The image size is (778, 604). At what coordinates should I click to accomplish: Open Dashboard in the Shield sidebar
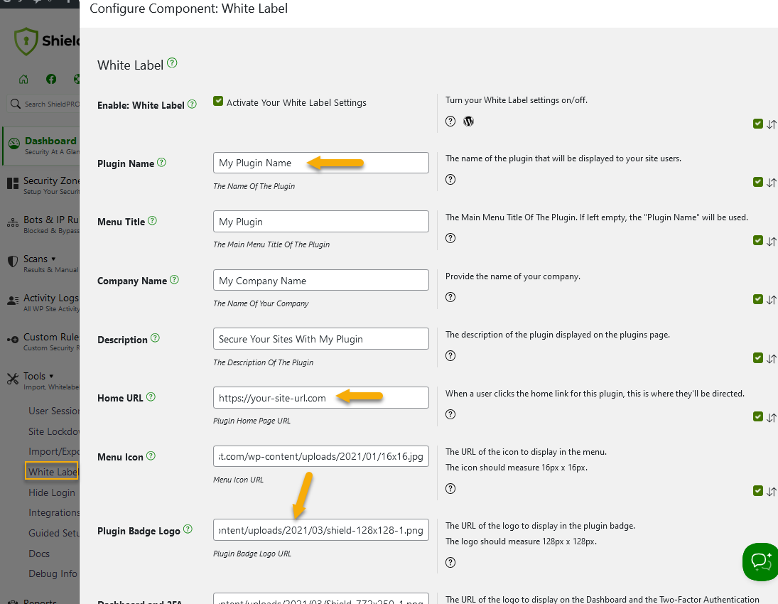tap(42, 146)
